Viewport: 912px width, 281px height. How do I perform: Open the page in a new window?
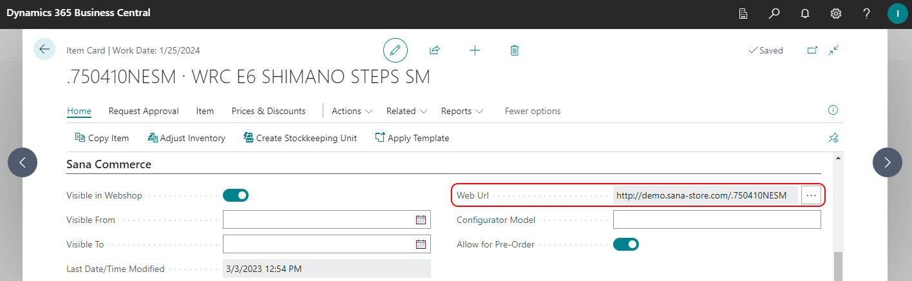tap(812, 50)
